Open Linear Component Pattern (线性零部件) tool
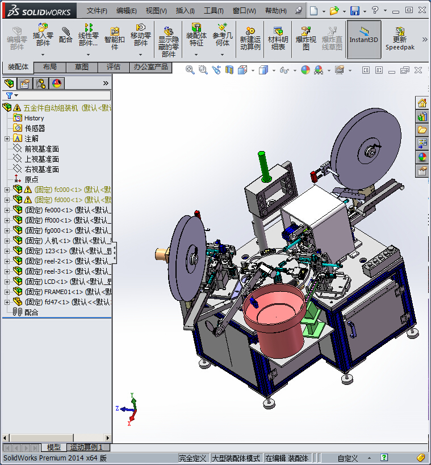 click(x=88, y=35)
